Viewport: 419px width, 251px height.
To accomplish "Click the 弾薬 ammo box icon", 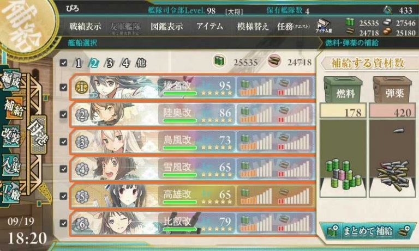I will click(x=392, y=90).
